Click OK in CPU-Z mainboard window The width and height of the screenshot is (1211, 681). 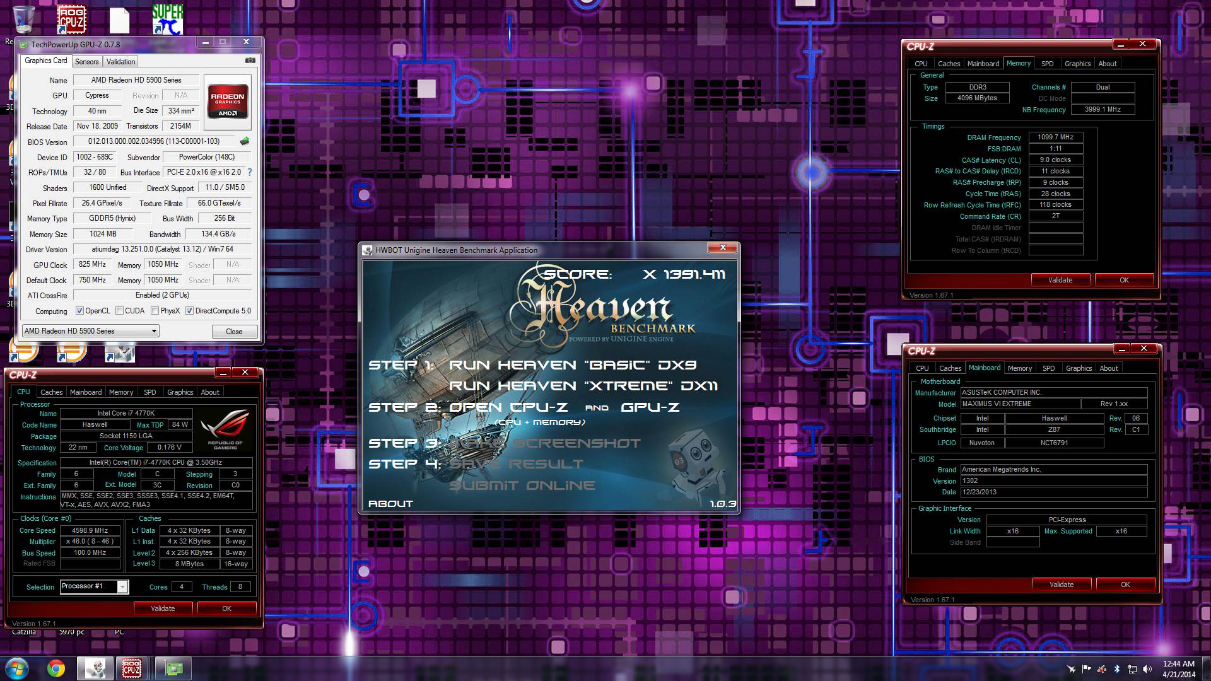point(1125,585)
